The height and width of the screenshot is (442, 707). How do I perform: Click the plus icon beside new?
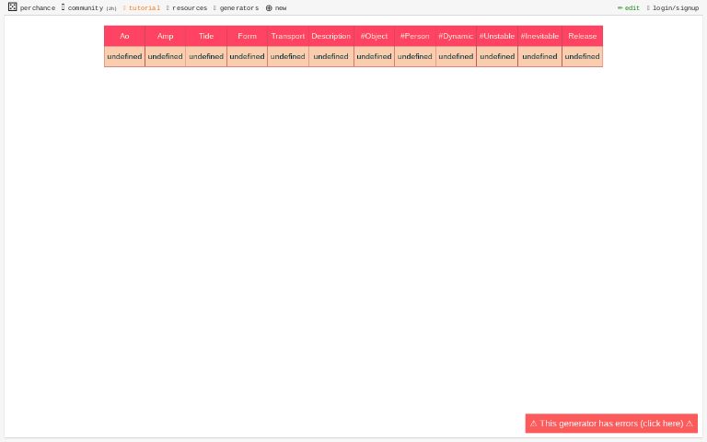coord(269,8)
